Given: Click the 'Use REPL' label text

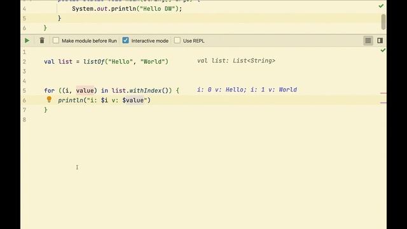Looking at the screenshot, I should 193,41.
